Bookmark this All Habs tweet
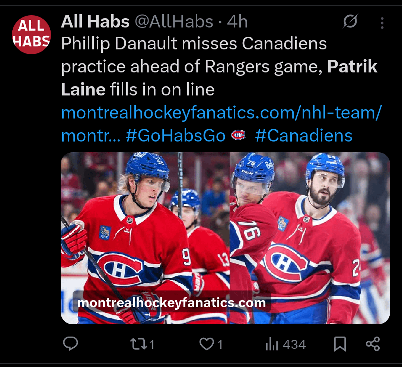The width and height of the screenshot is (402, 367). [x=340, y=344]
